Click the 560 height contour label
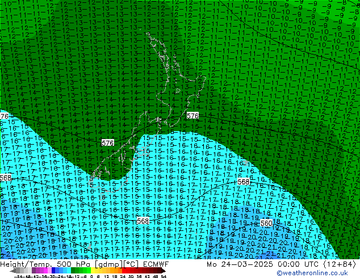The width and height of the screenshot is (360, 278). [266, 223]
